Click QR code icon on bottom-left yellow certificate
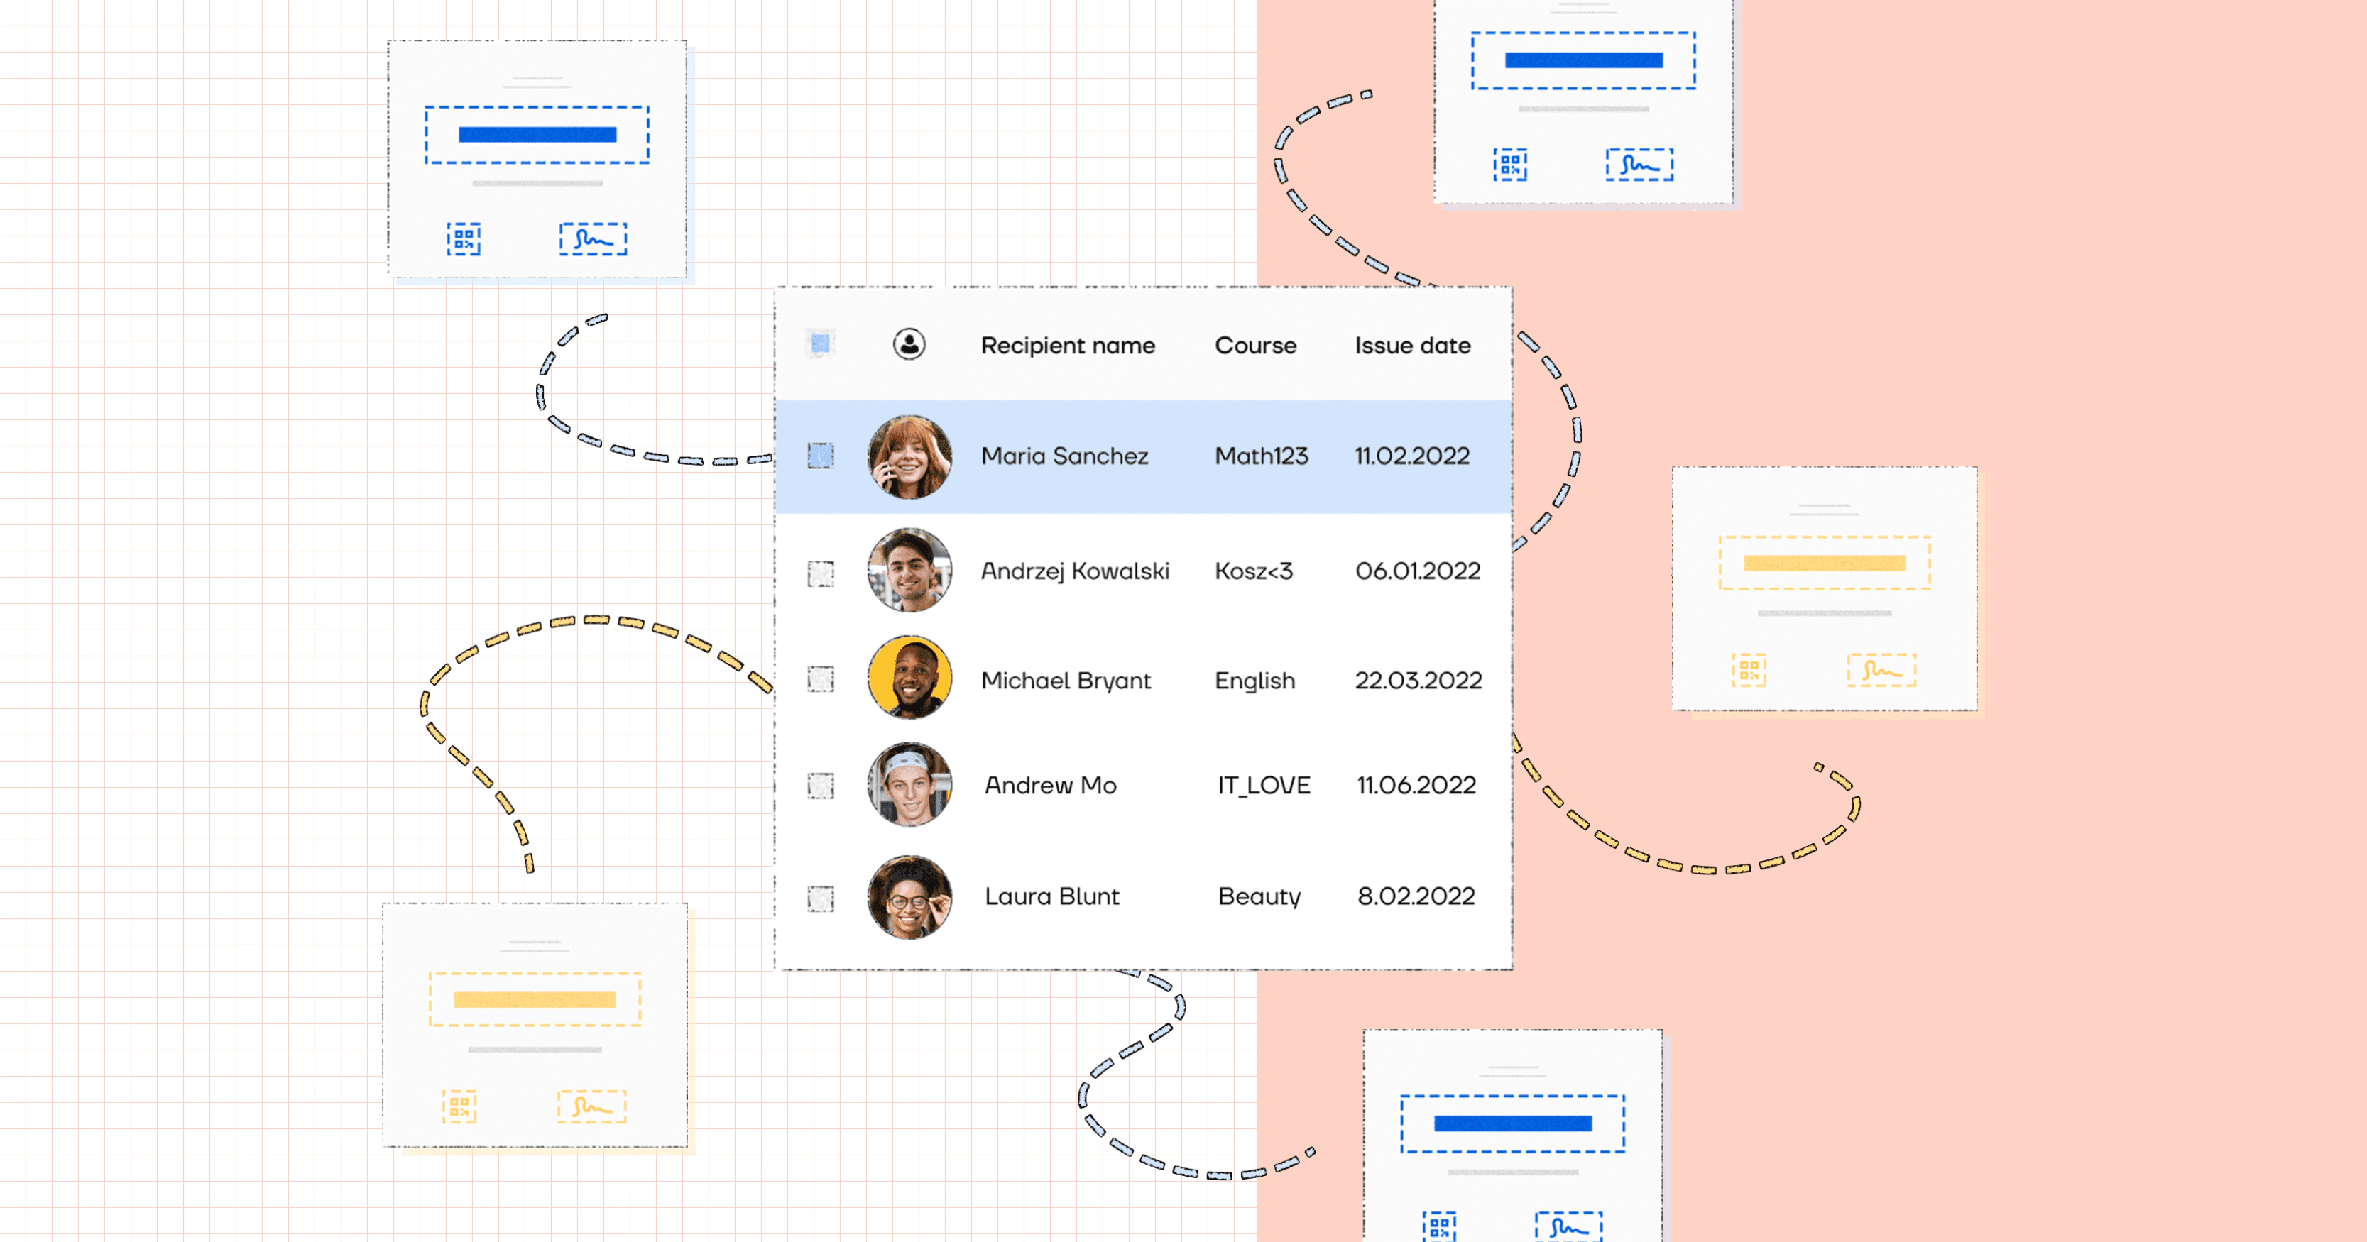Screen dimensions: 2367x1242 pyautogui.click(x=459, y=1106)
